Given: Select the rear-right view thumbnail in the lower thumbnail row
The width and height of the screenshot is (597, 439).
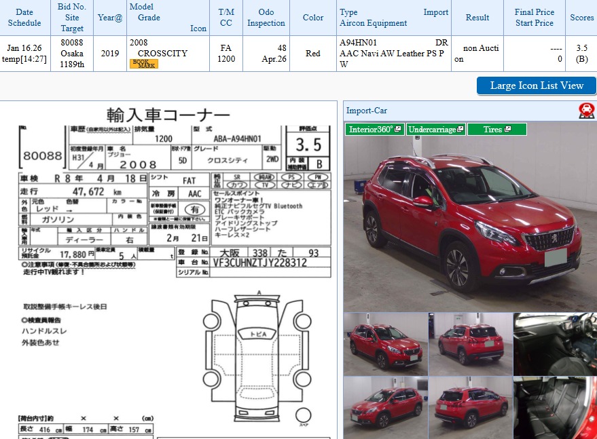Looking at the screenshot, I should [470, 407].
